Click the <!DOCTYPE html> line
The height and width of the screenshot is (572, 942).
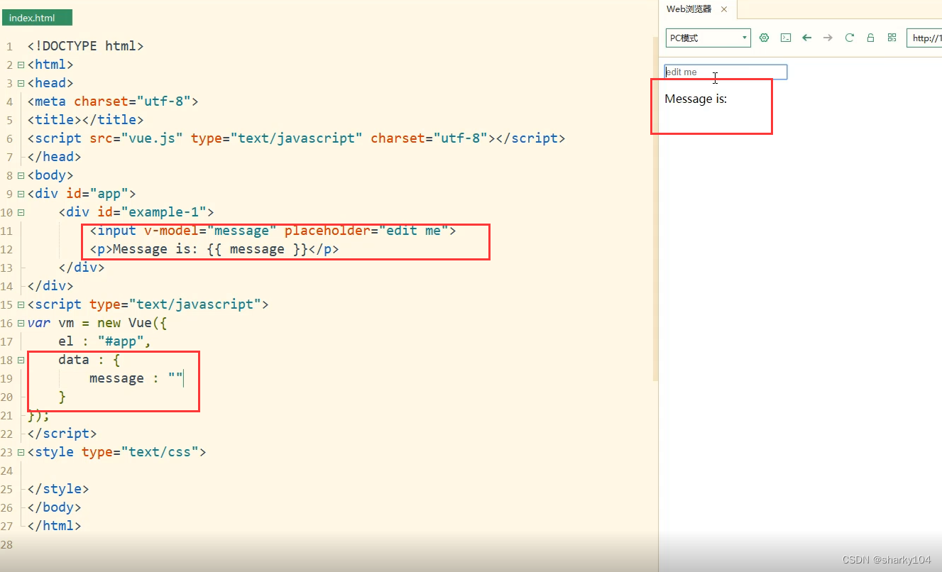click(x=86, y=46)
